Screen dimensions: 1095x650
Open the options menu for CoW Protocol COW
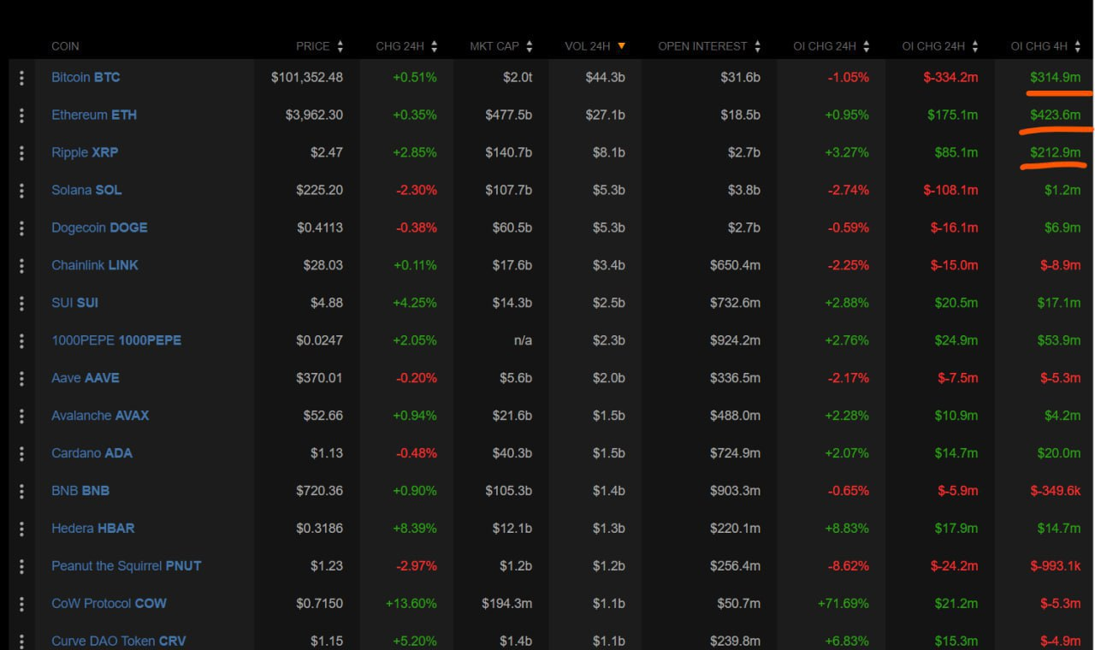coord(21,603)
